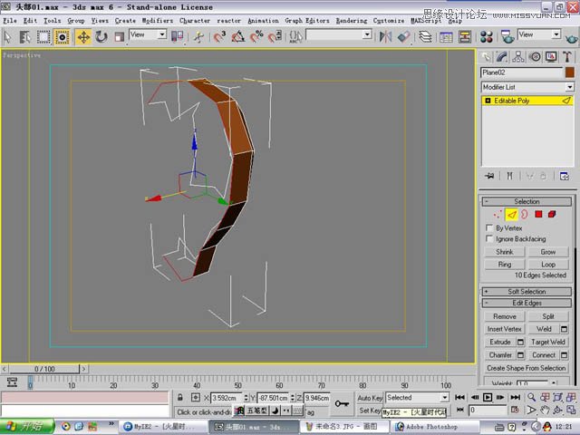Click the Mirror tool icon
The image size is (580, 435).
[x=385, y=36]
